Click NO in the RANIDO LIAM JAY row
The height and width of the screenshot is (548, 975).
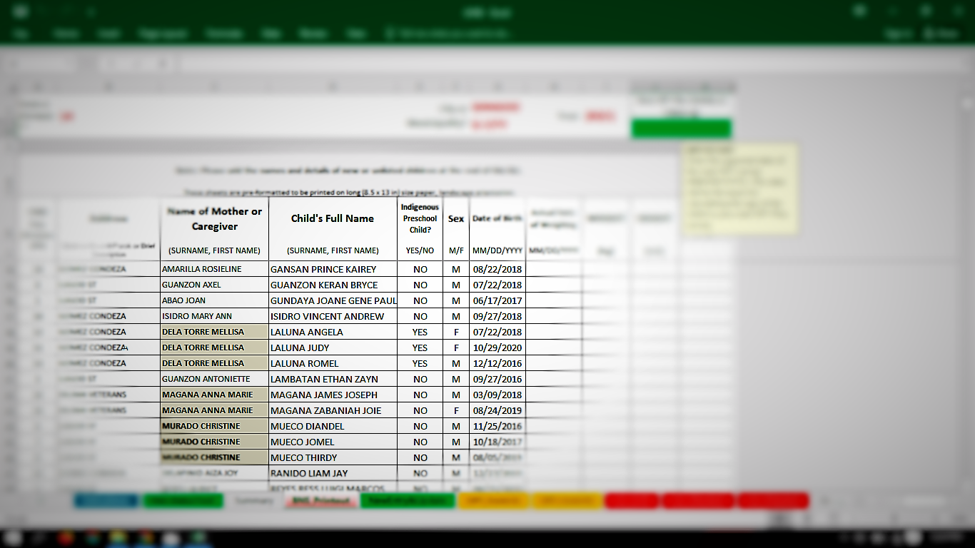(420, 473)
